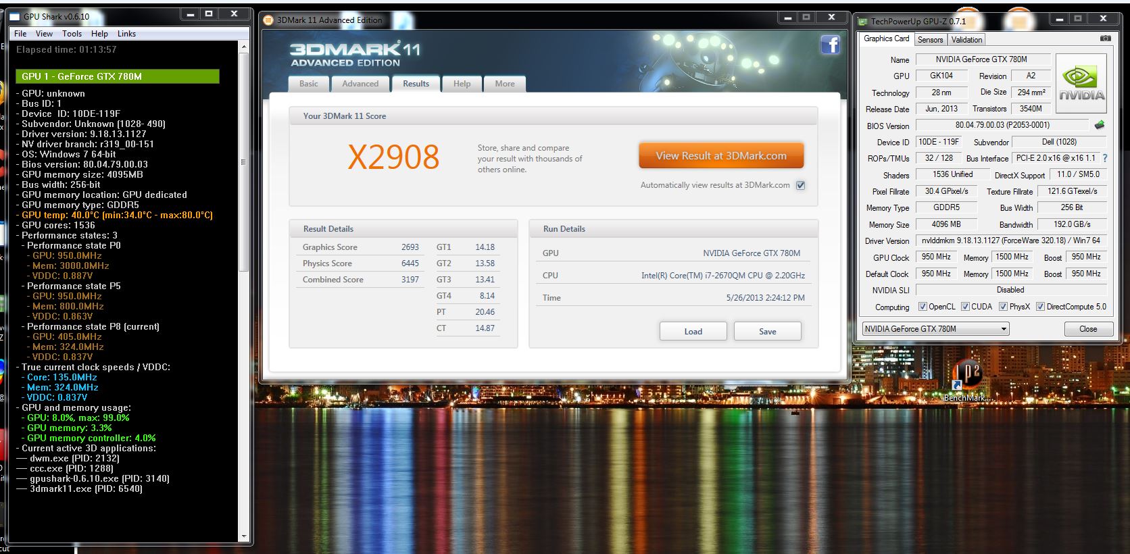Click the Shaders 1536 Unified field
This screenshot has width=1130, height=554.
953,174
